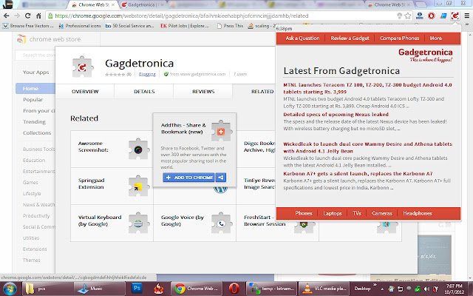Open the Windows Start orb
The image size is (473, 296).
coord(9,289)
